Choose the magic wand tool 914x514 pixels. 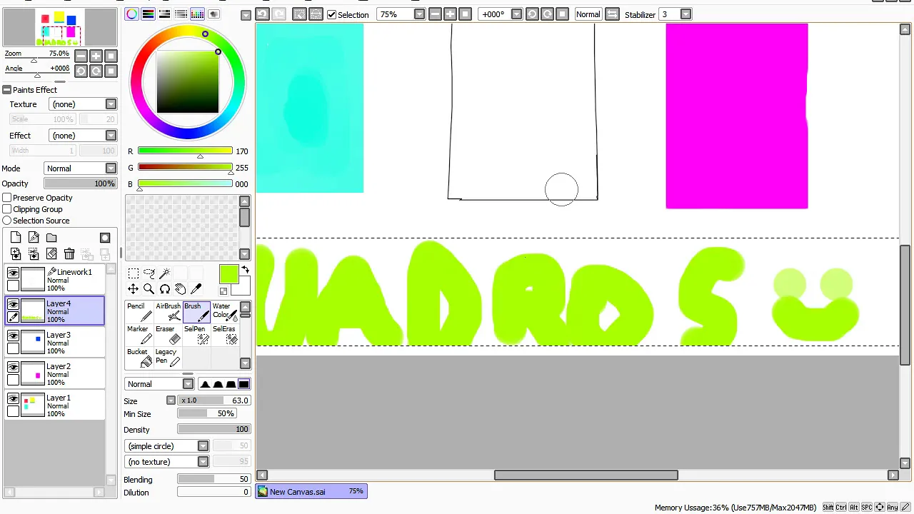coord(165,273)
